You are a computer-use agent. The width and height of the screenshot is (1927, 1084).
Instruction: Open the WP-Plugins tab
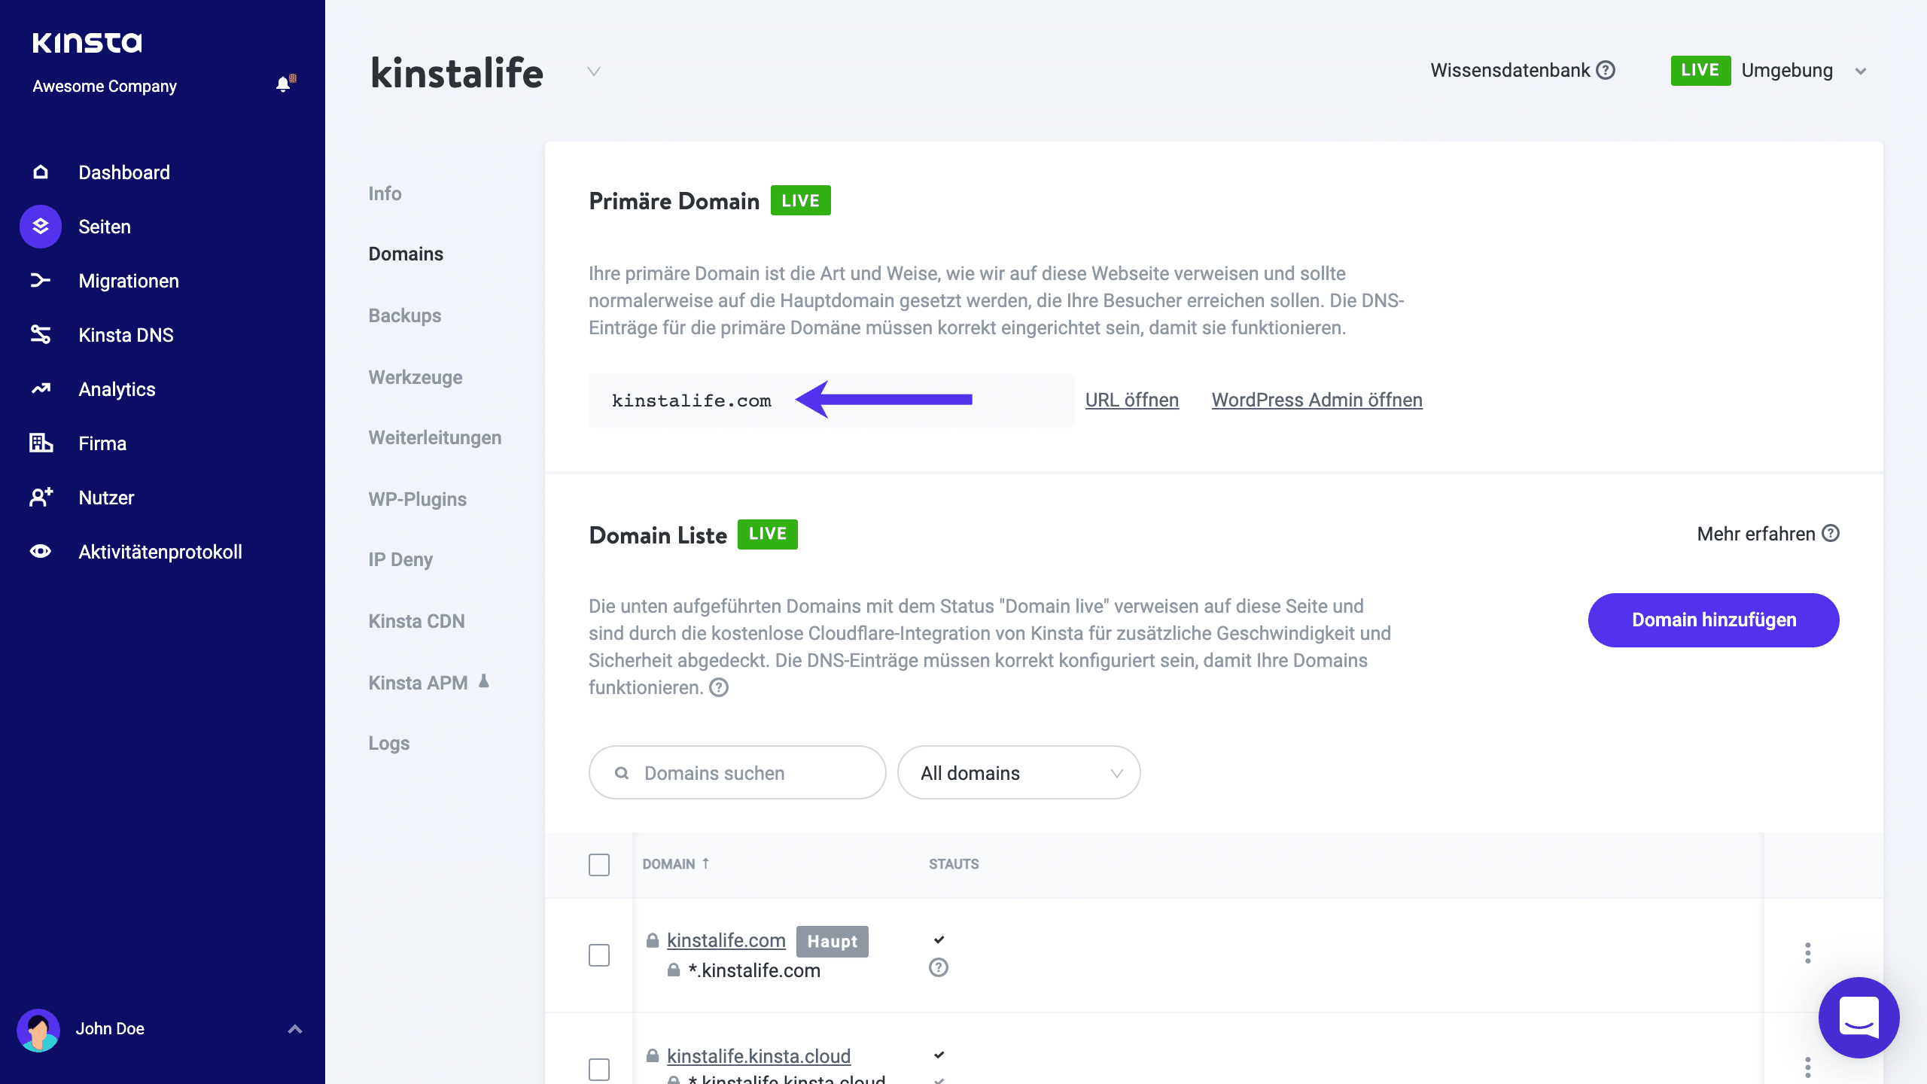click(x=417, y=498)
